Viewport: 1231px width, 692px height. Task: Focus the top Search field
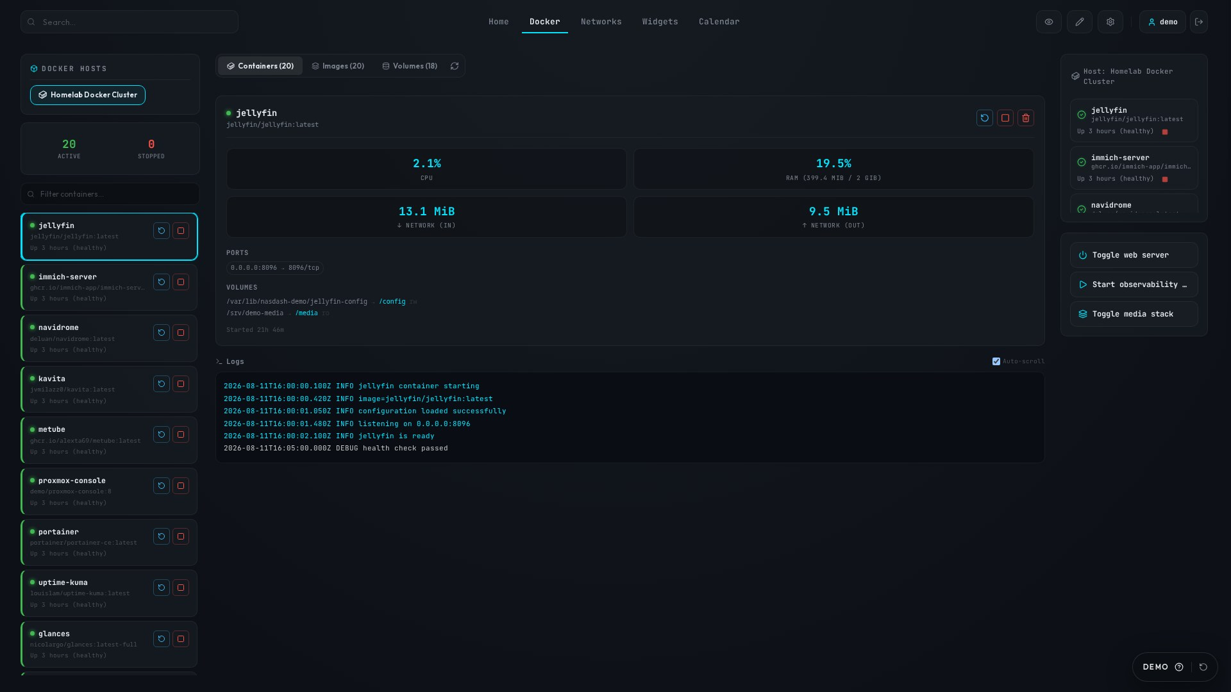(x=130, y=22)
